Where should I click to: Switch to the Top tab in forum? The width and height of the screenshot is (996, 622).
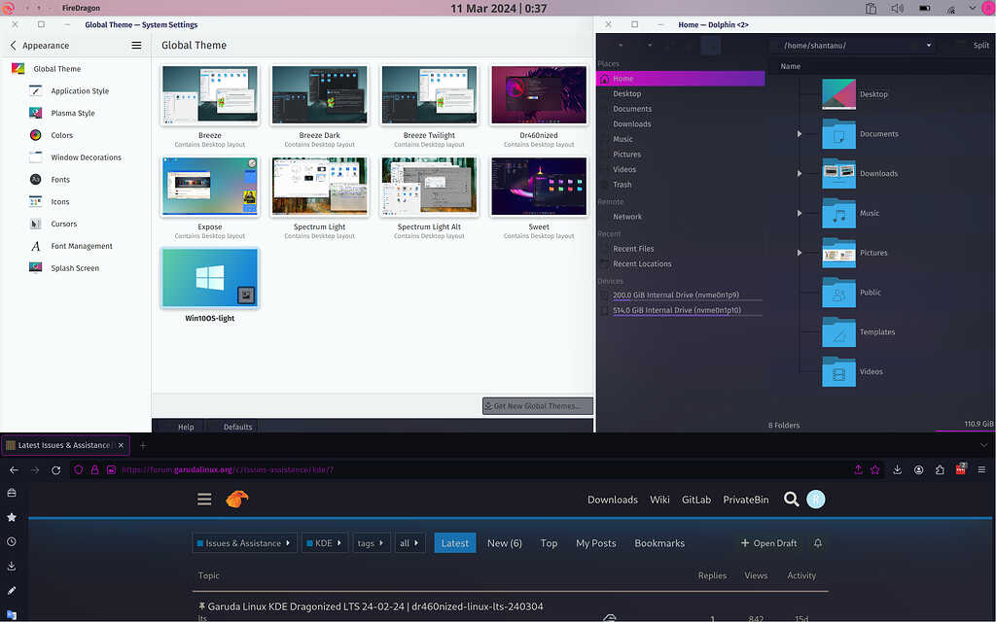tap(549, 543)
